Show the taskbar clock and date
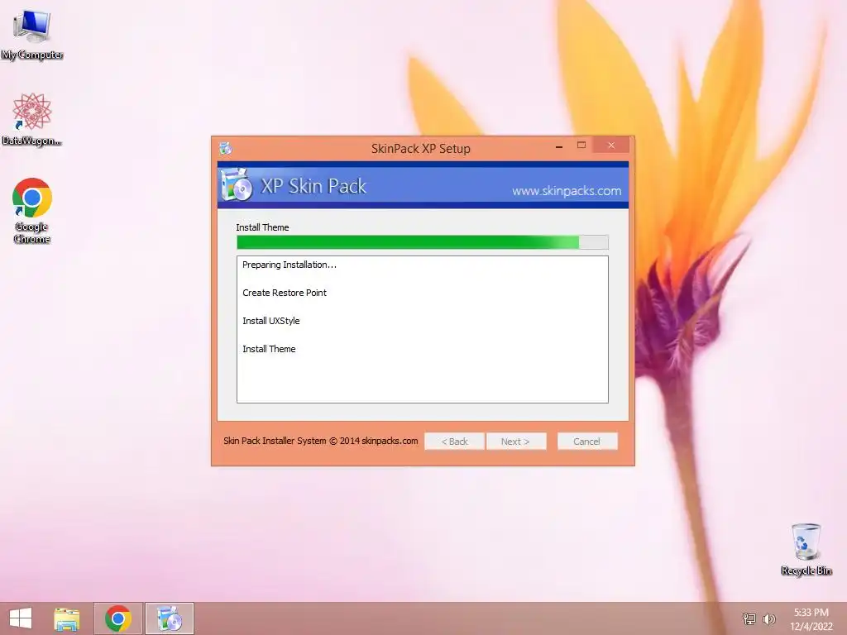 [811, 619]
